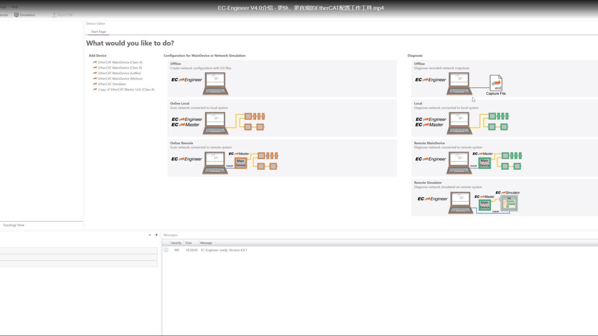Open the bottom-left panel dropdown arrow
This screenshot has width=598, height=336.
coord(150,235)
